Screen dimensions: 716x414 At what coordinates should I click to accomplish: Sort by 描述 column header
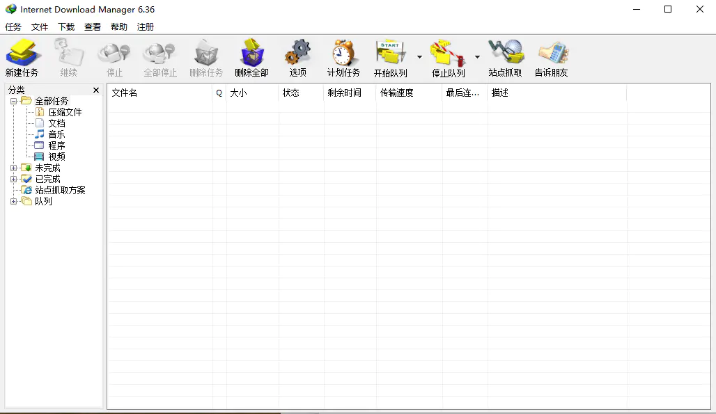click(557, 93)
